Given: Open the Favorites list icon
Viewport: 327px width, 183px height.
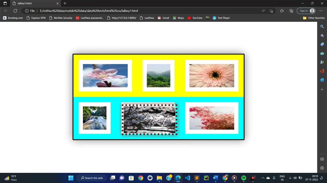Looking at the screenshot, I should (x=282, y=11).
